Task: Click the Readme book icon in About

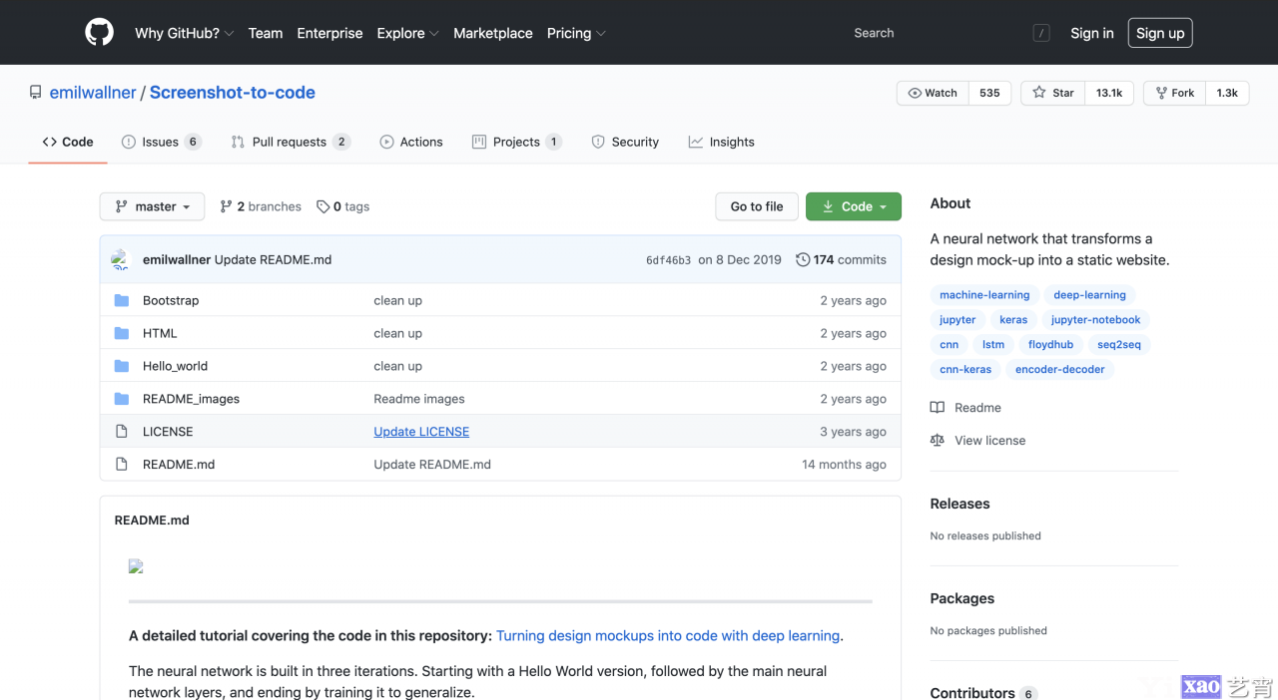Action: 937,407
